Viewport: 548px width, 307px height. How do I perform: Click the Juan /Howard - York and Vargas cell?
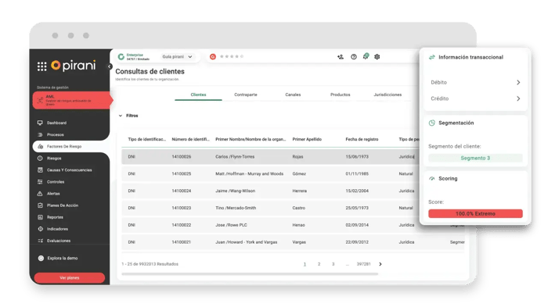click(x=246, y=242)
